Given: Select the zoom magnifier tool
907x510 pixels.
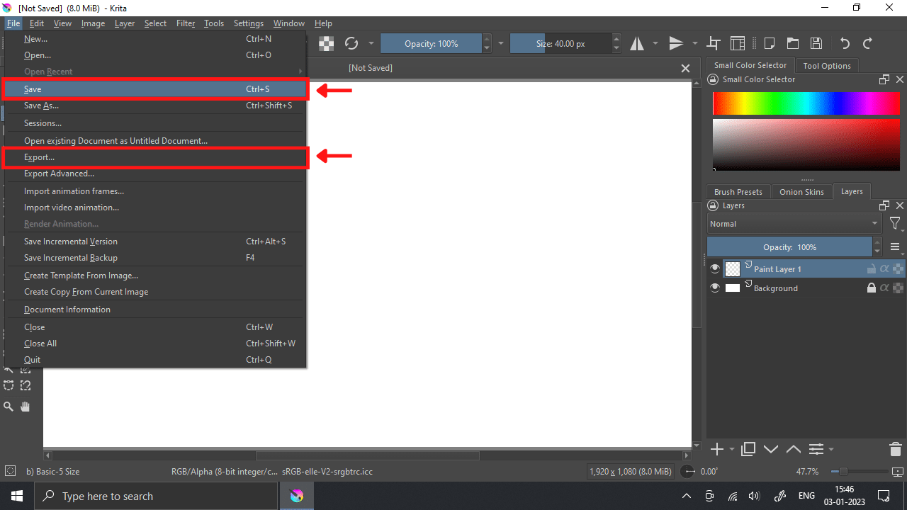Looking at the screenshot, I should (x=9, y=407).
